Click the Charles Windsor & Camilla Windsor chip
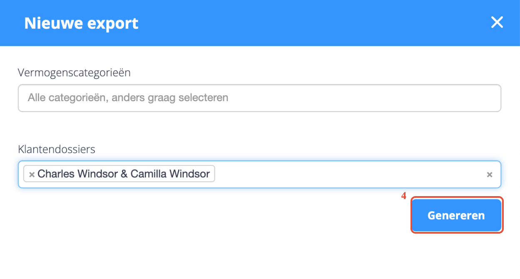This screenshot has height=279, width=520. (x=124, y=174)
